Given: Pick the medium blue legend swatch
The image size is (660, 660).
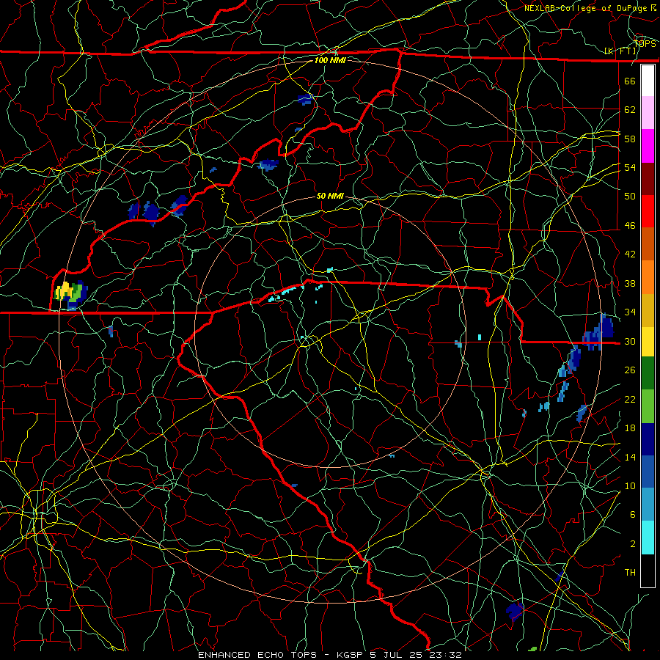Looking at the screenshot, I should (x=648, y=472).
